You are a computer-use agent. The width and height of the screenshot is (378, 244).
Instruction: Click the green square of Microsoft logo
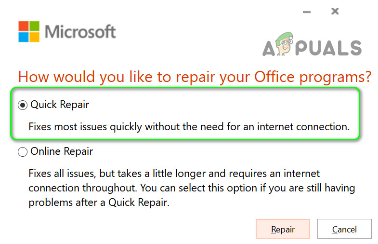point(35,26)
